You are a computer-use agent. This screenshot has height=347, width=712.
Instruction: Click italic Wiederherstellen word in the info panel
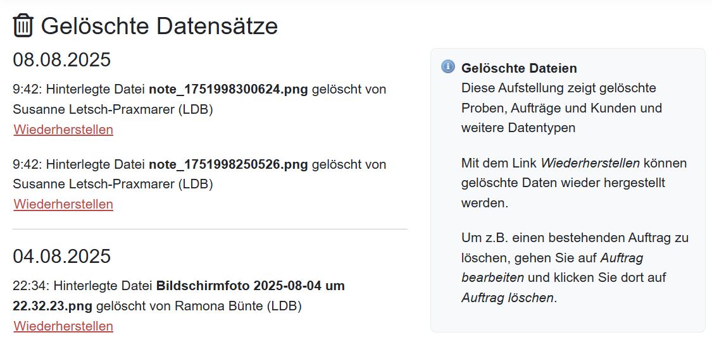[590, 163]
